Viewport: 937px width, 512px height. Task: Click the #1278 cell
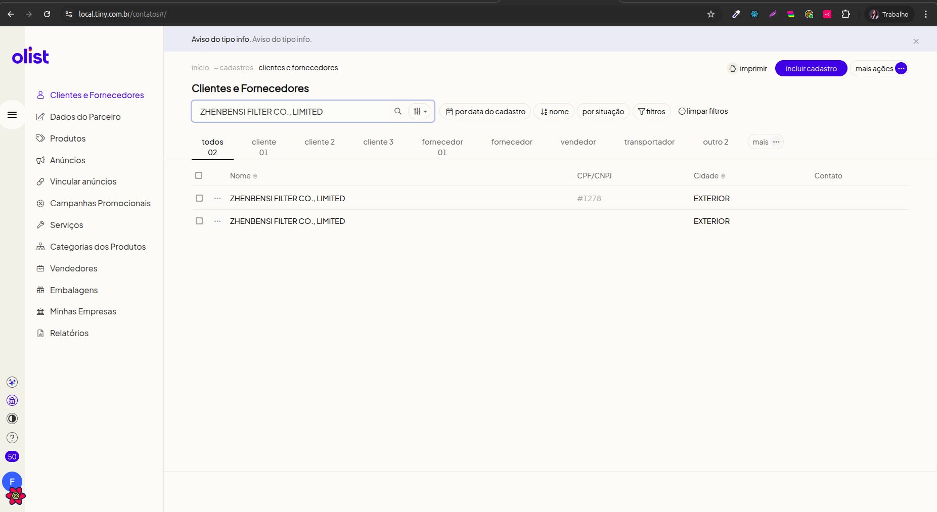[589, 199]
